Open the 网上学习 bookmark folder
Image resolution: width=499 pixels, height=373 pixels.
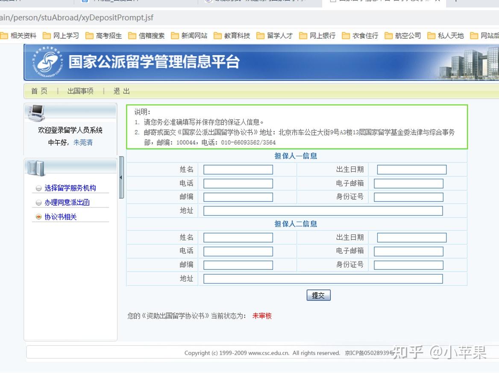(x=61, y=36)
